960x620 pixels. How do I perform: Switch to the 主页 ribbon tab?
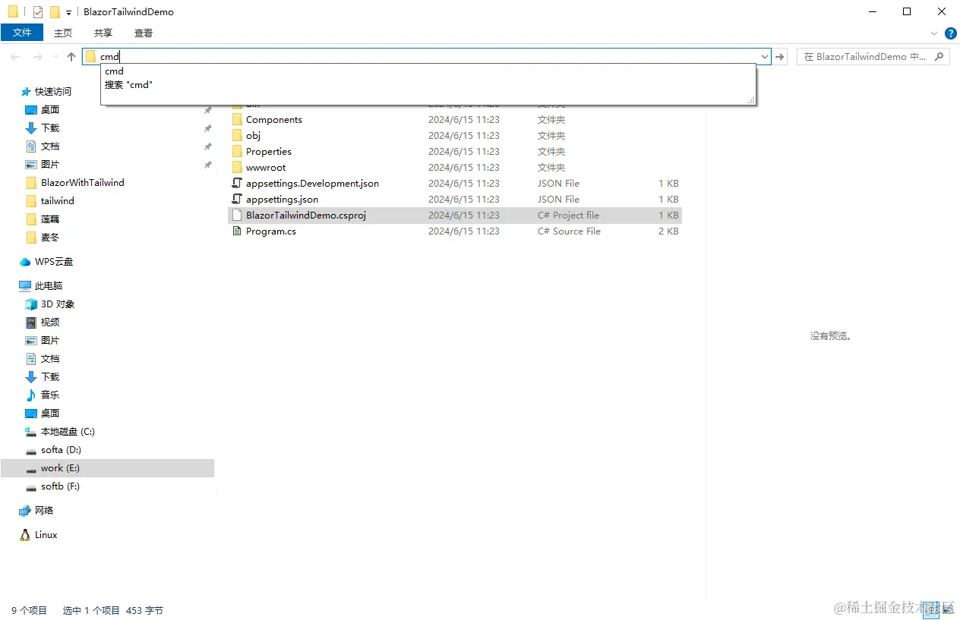point(63,33)
